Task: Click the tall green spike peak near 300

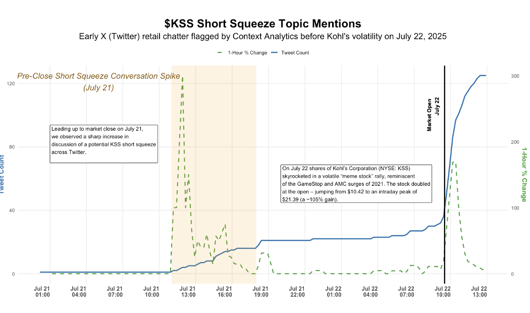Action: coord(182,78)
